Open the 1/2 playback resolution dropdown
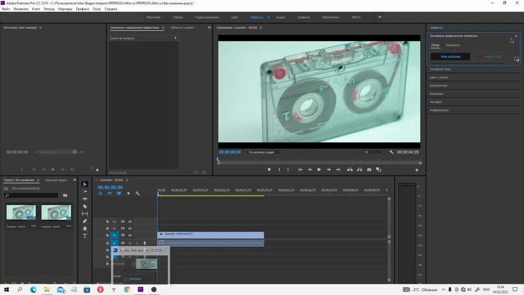524x295 pixels. (x=374, y=152)
